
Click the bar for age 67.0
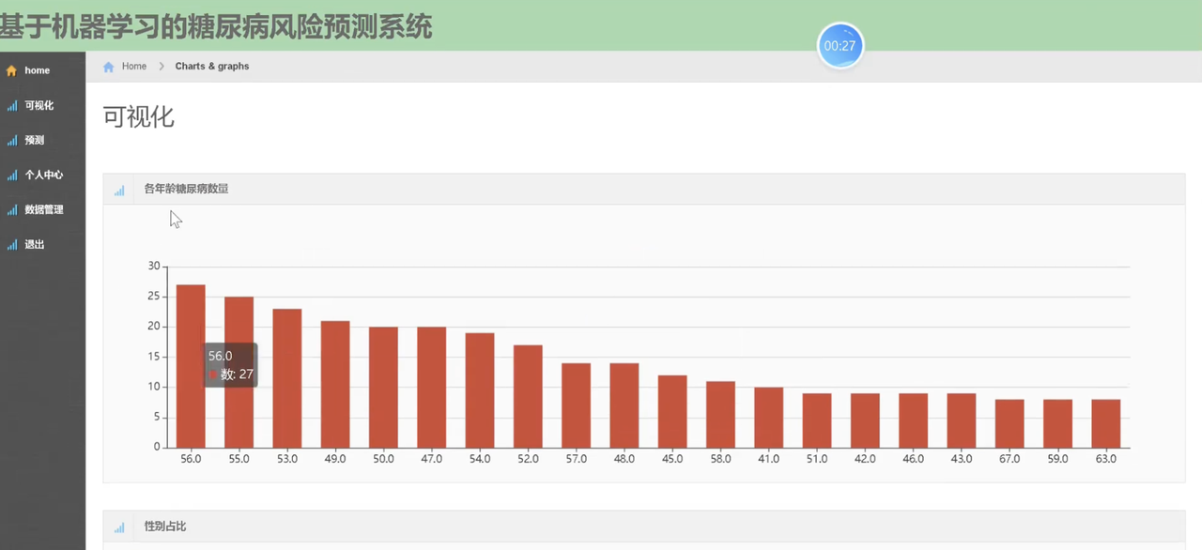tap(1009, 423)
